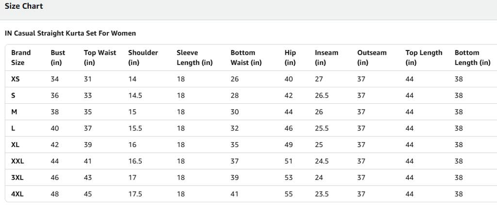Select the XXL size row label
The image size is (497, 211).
[17, 161]
